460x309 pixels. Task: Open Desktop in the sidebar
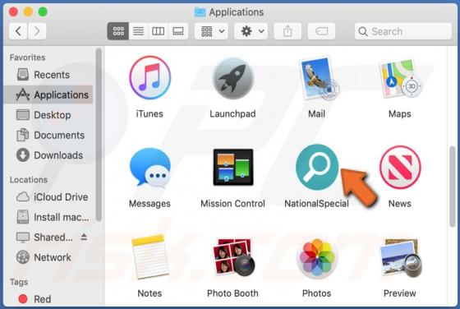48,115
